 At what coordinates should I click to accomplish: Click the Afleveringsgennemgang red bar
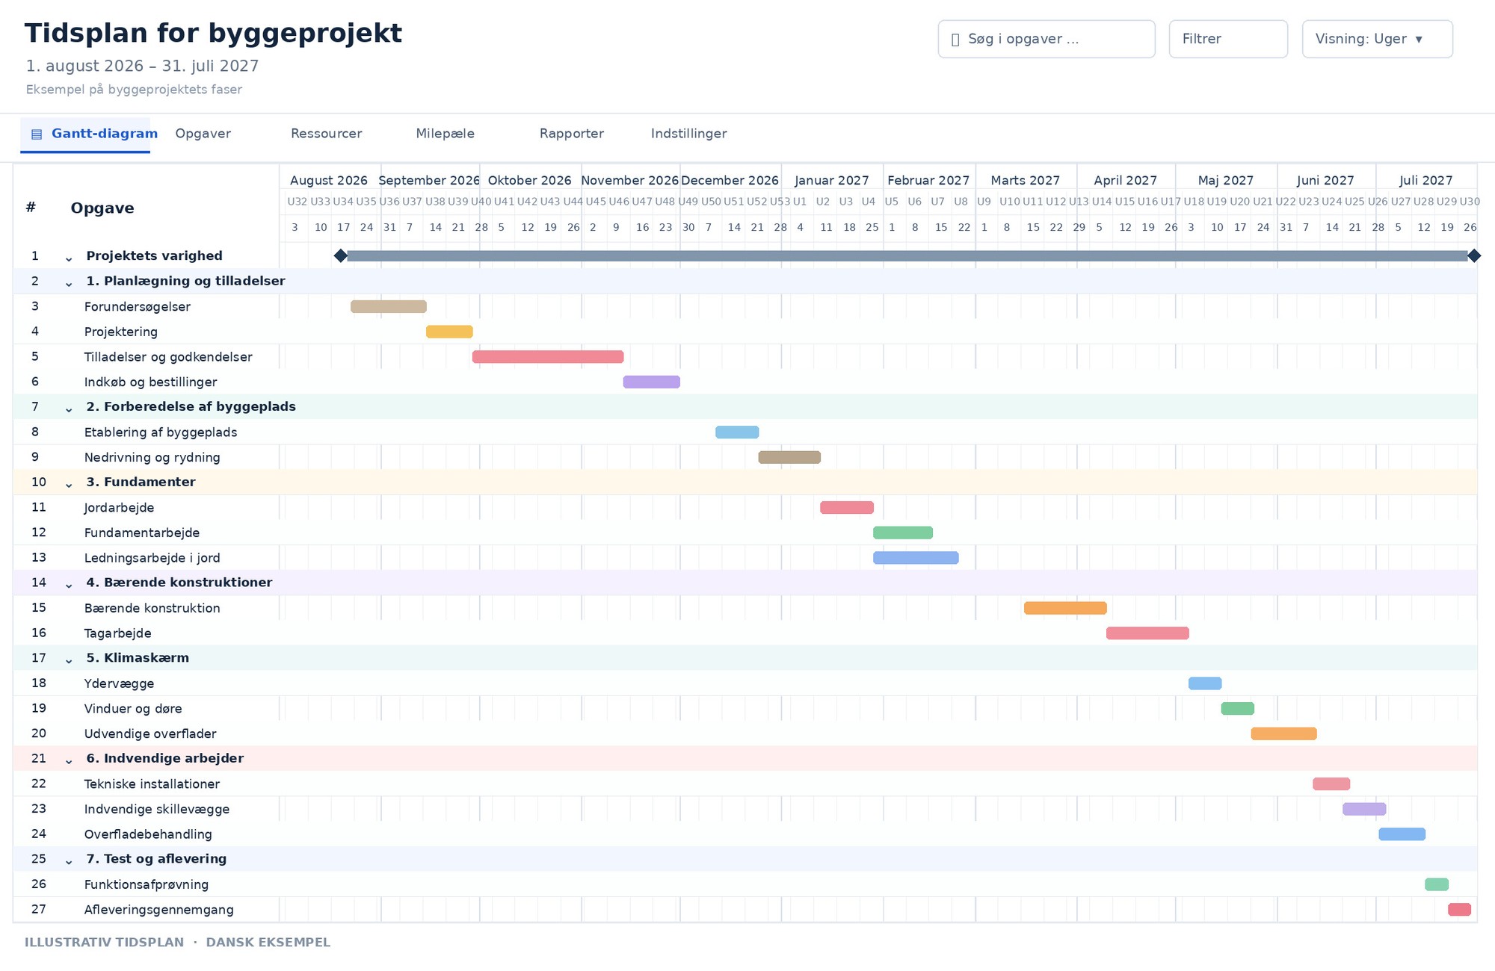click(x=1459, y=909)
